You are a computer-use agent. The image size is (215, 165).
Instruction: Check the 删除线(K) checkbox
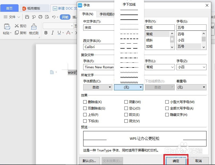pos(85,102)
